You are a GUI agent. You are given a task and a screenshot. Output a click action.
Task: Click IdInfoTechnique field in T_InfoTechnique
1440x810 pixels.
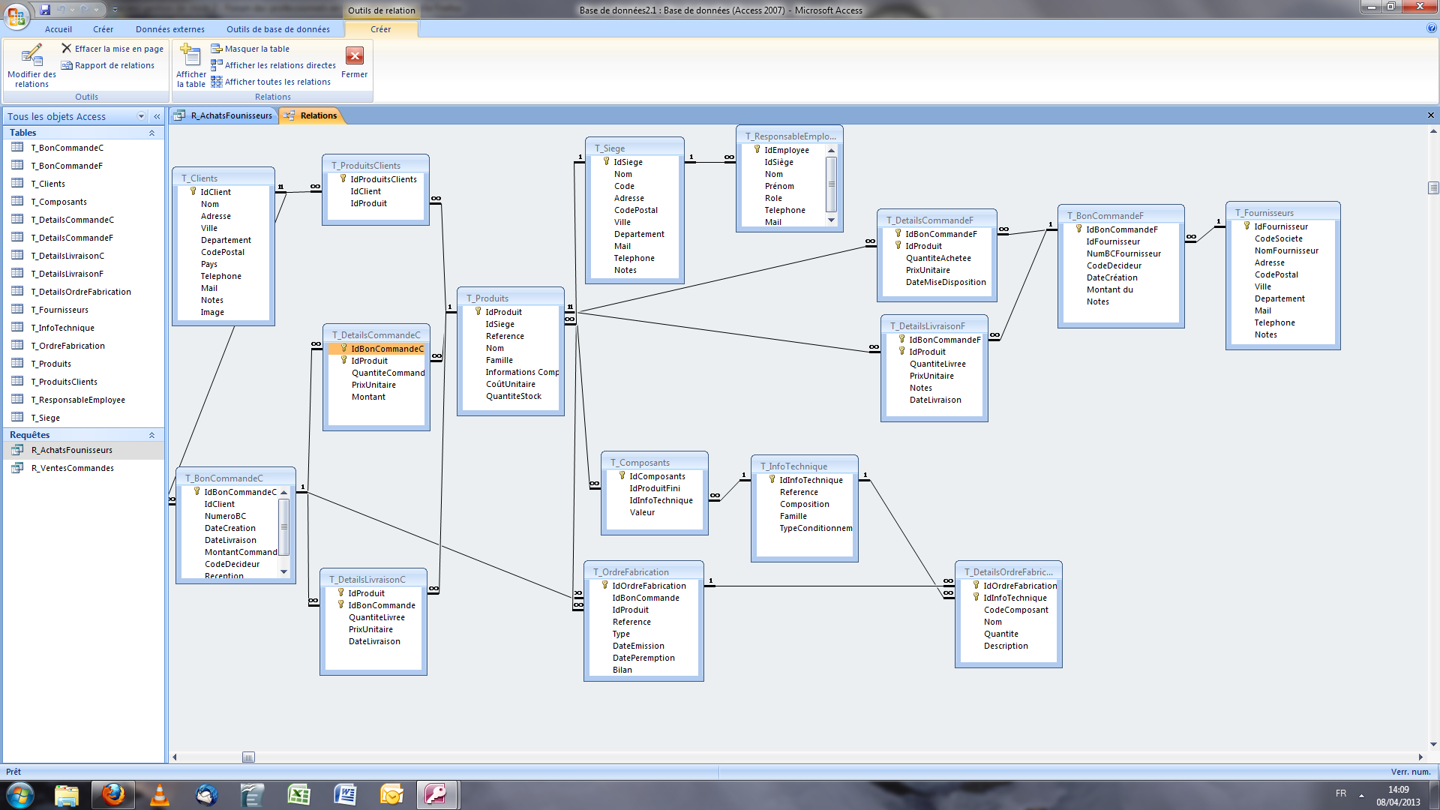click(811, 480)
